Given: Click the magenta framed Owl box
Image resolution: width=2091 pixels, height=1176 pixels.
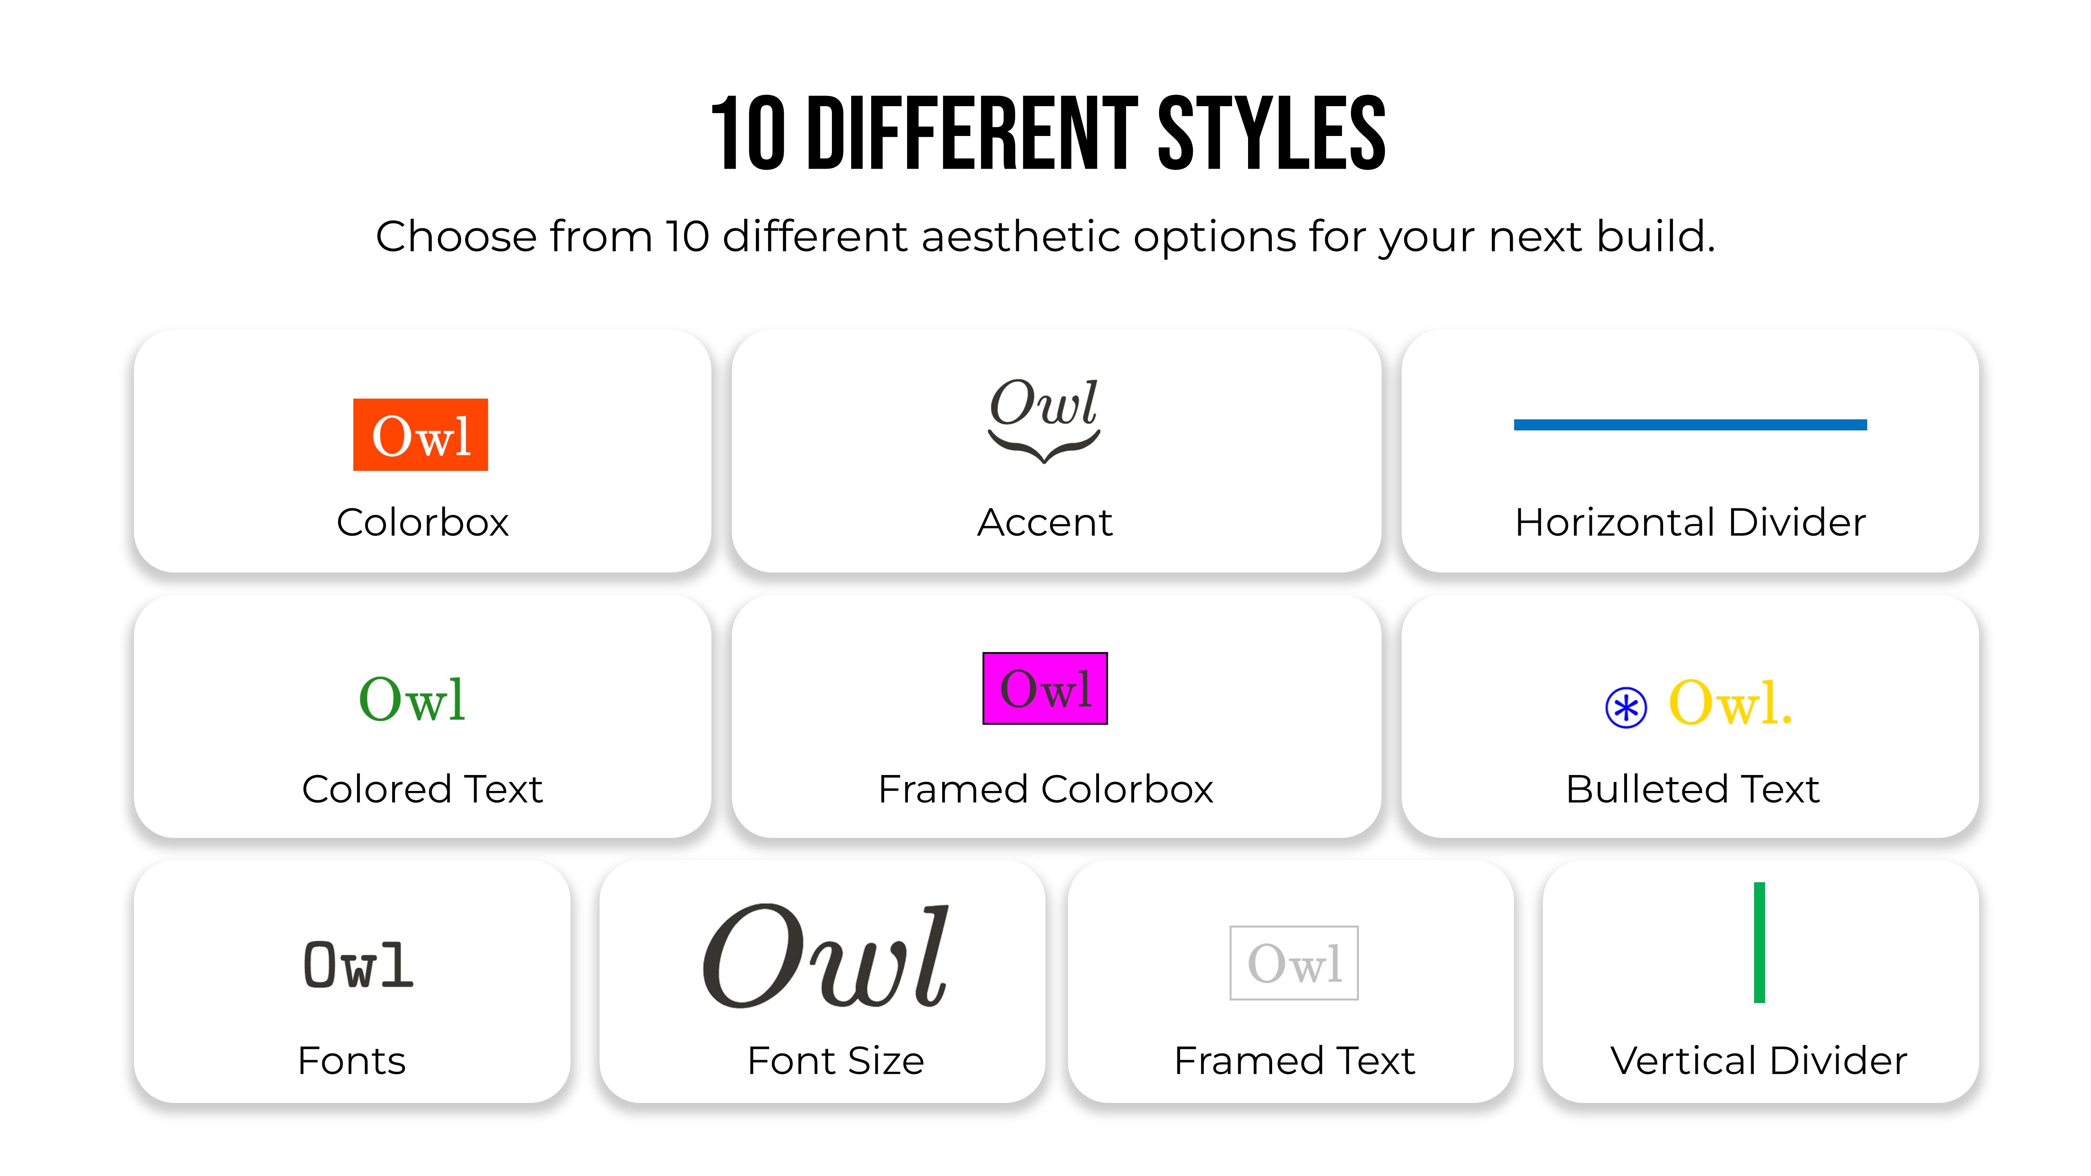Looking at the screenshot, I should [1045, 688].
